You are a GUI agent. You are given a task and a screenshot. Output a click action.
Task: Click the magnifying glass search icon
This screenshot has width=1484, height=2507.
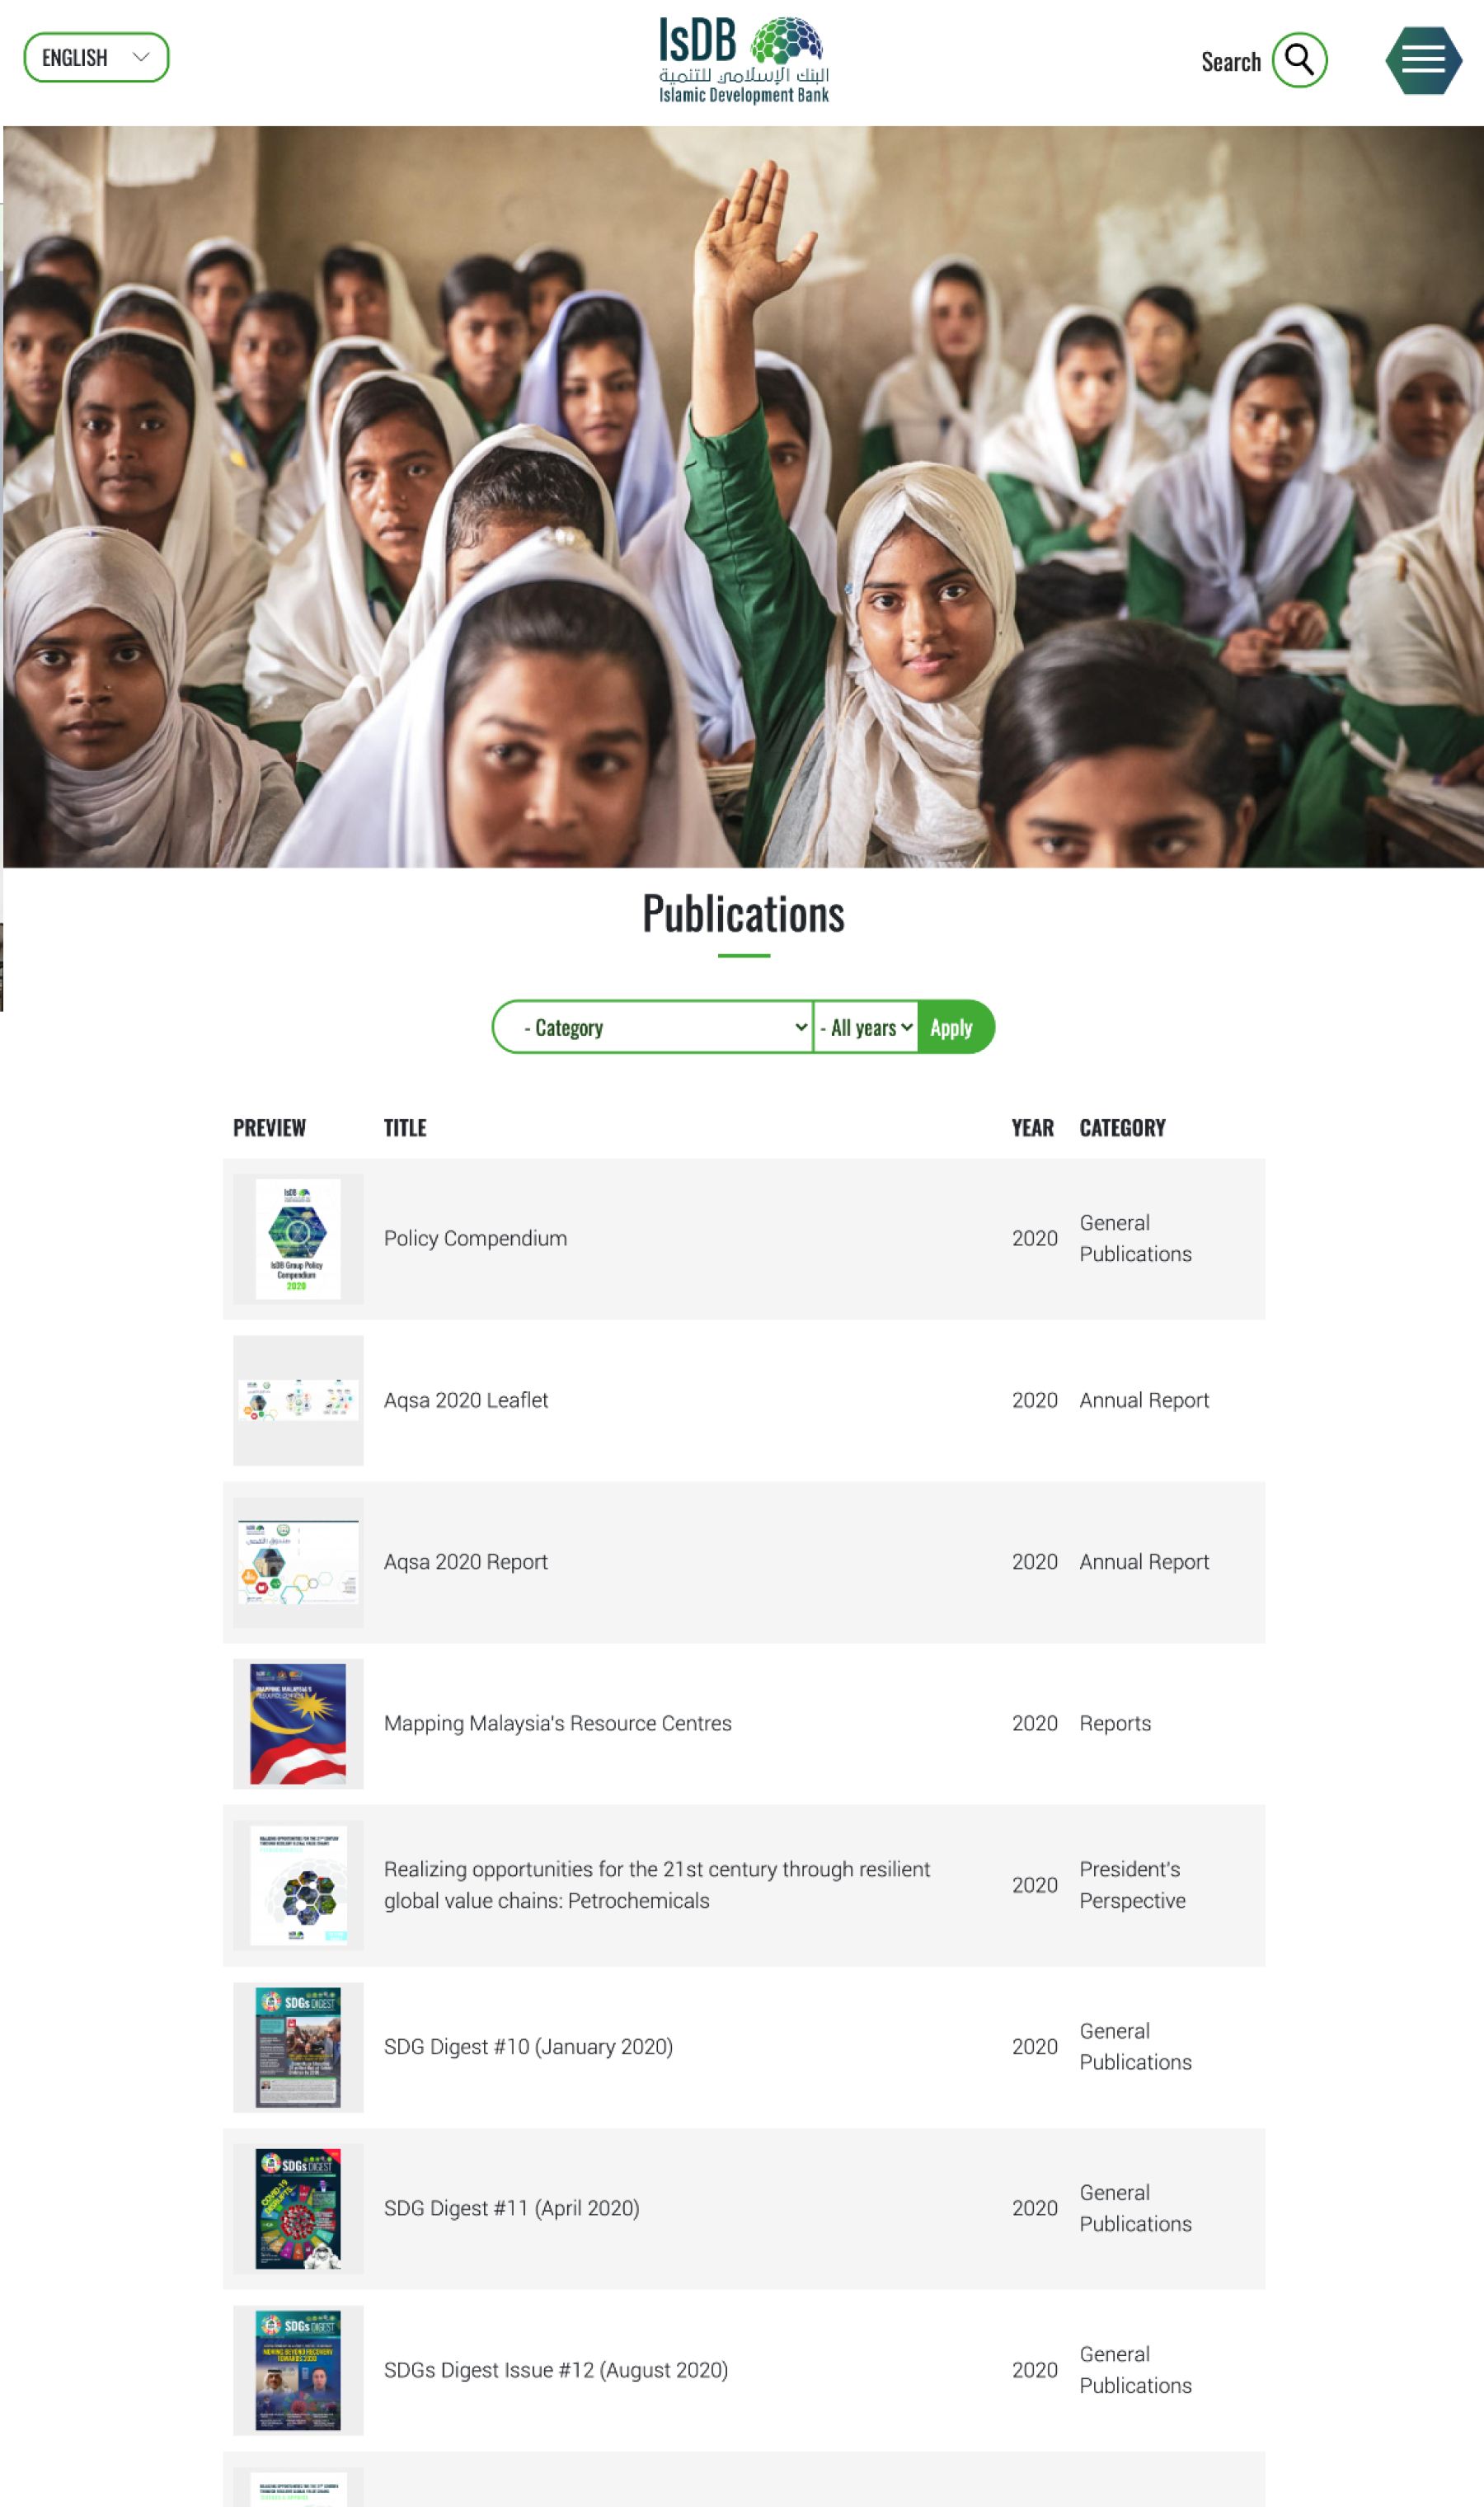click(1299, 60)
